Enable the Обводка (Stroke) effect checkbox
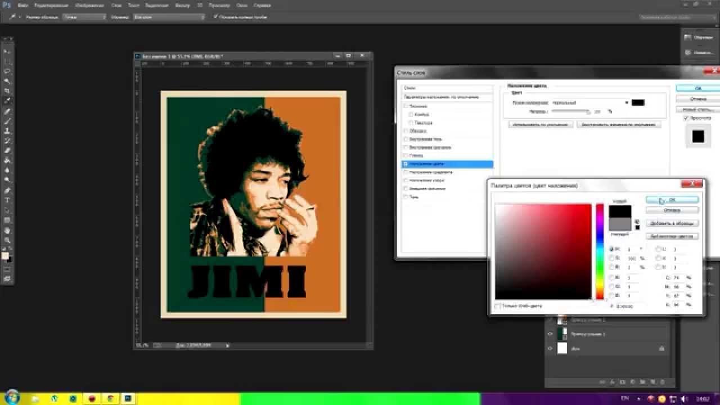The image size is (720, 405). pyautogui.click(x=405, y=130)
